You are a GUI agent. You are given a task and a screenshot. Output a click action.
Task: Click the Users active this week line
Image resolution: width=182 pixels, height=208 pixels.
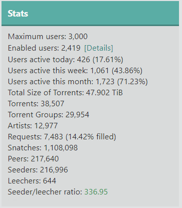[x=75, y=71]
